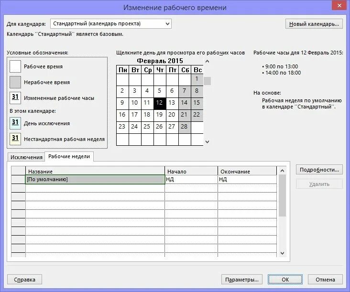The height and width of the screenshot is (292, 350).
Task: Click the row header of default week
Action: click(x=18, y=179)
